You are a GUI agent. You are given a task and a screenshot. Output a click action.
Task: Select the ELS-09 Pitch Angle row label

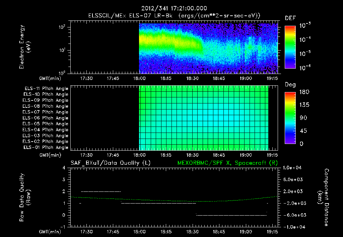click(45, 100)
